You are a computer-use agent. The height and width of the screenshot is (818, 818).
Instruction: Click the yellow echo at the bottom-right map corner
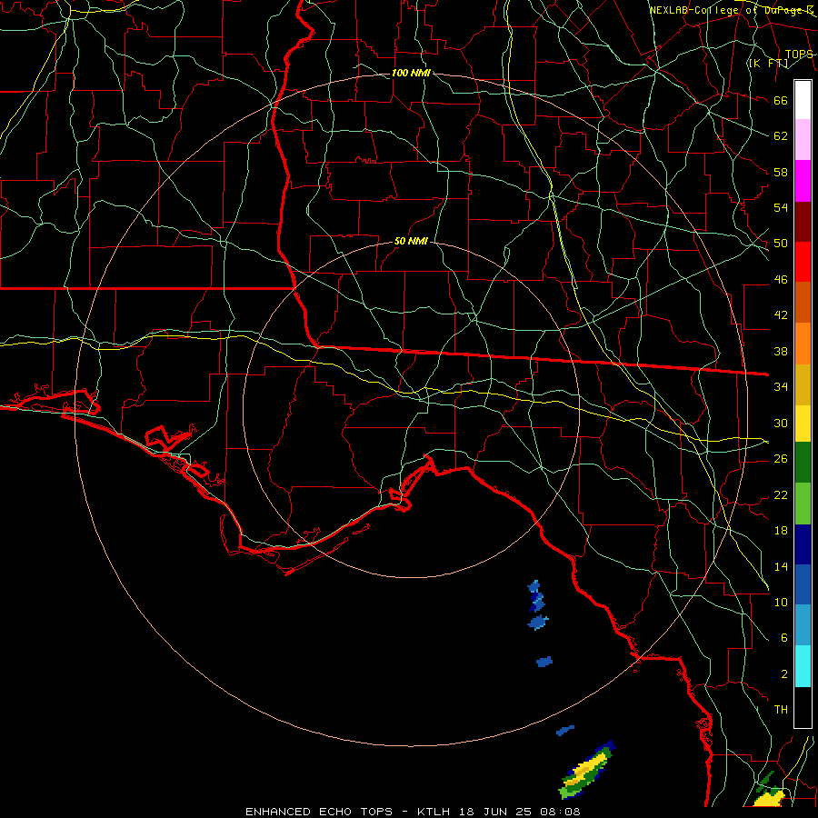pos(770,798)
